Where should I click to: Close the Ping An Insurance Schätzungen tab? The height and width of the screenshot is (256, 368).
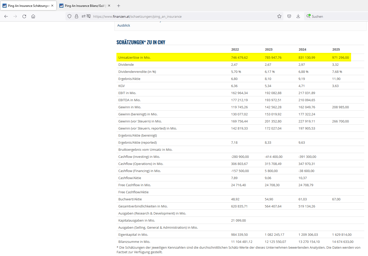coord(52,6)
